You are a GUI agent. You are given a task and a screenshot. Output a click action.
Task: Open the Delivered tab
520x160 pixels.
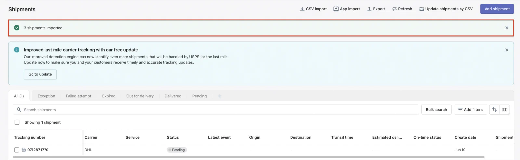click(173, 96)
